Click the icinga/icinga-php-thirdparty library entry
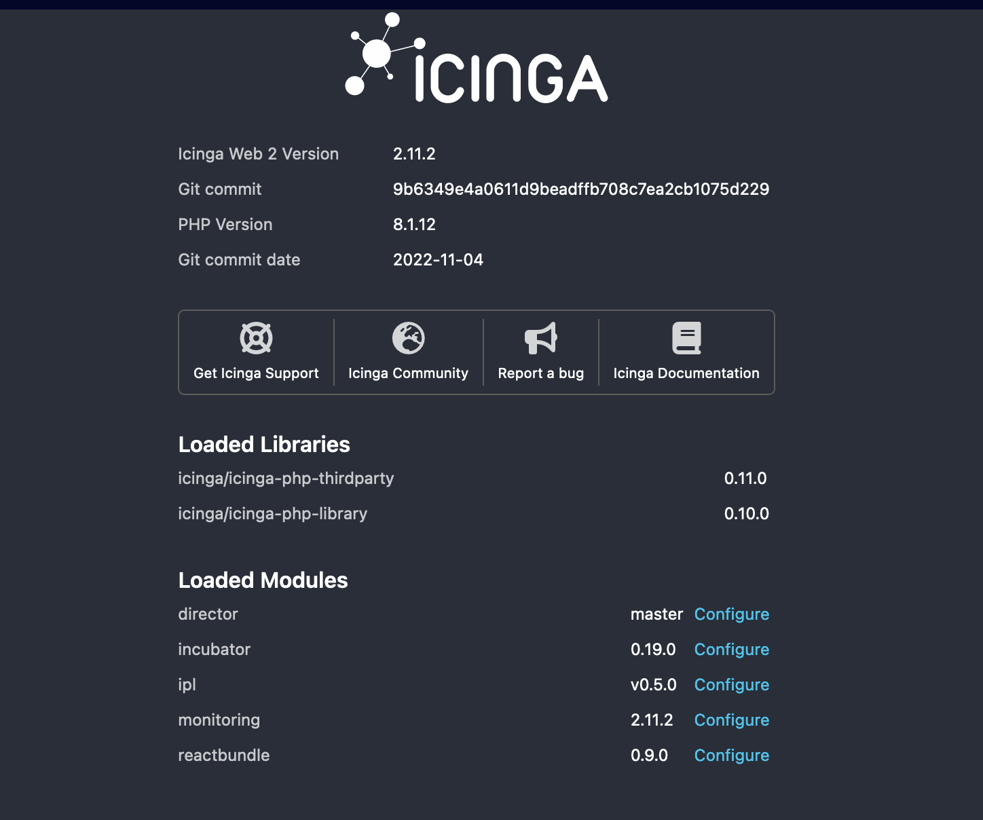This screenshot has height=820, width=983. pos(286,478)
